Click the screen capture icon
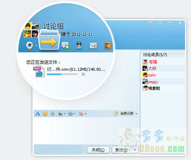The image size is (191, 160). click(x=71, y=114)
